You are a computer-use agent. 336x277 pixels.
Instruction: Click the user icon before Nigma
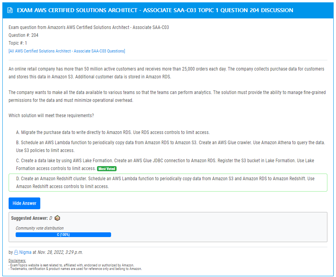16,252
